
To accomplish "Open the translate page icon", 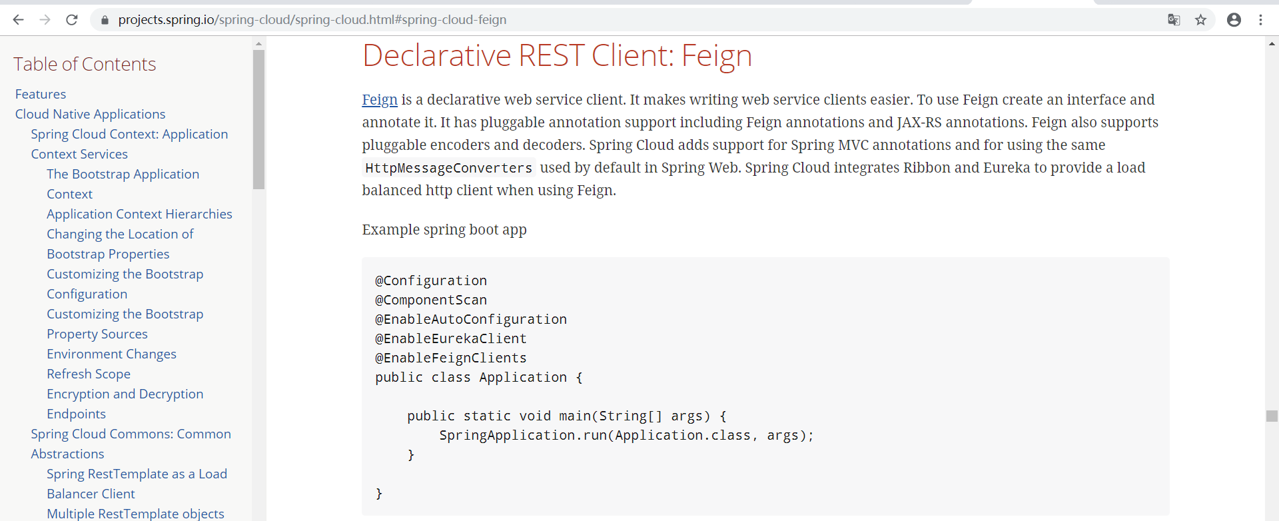I will point(1174,20).
